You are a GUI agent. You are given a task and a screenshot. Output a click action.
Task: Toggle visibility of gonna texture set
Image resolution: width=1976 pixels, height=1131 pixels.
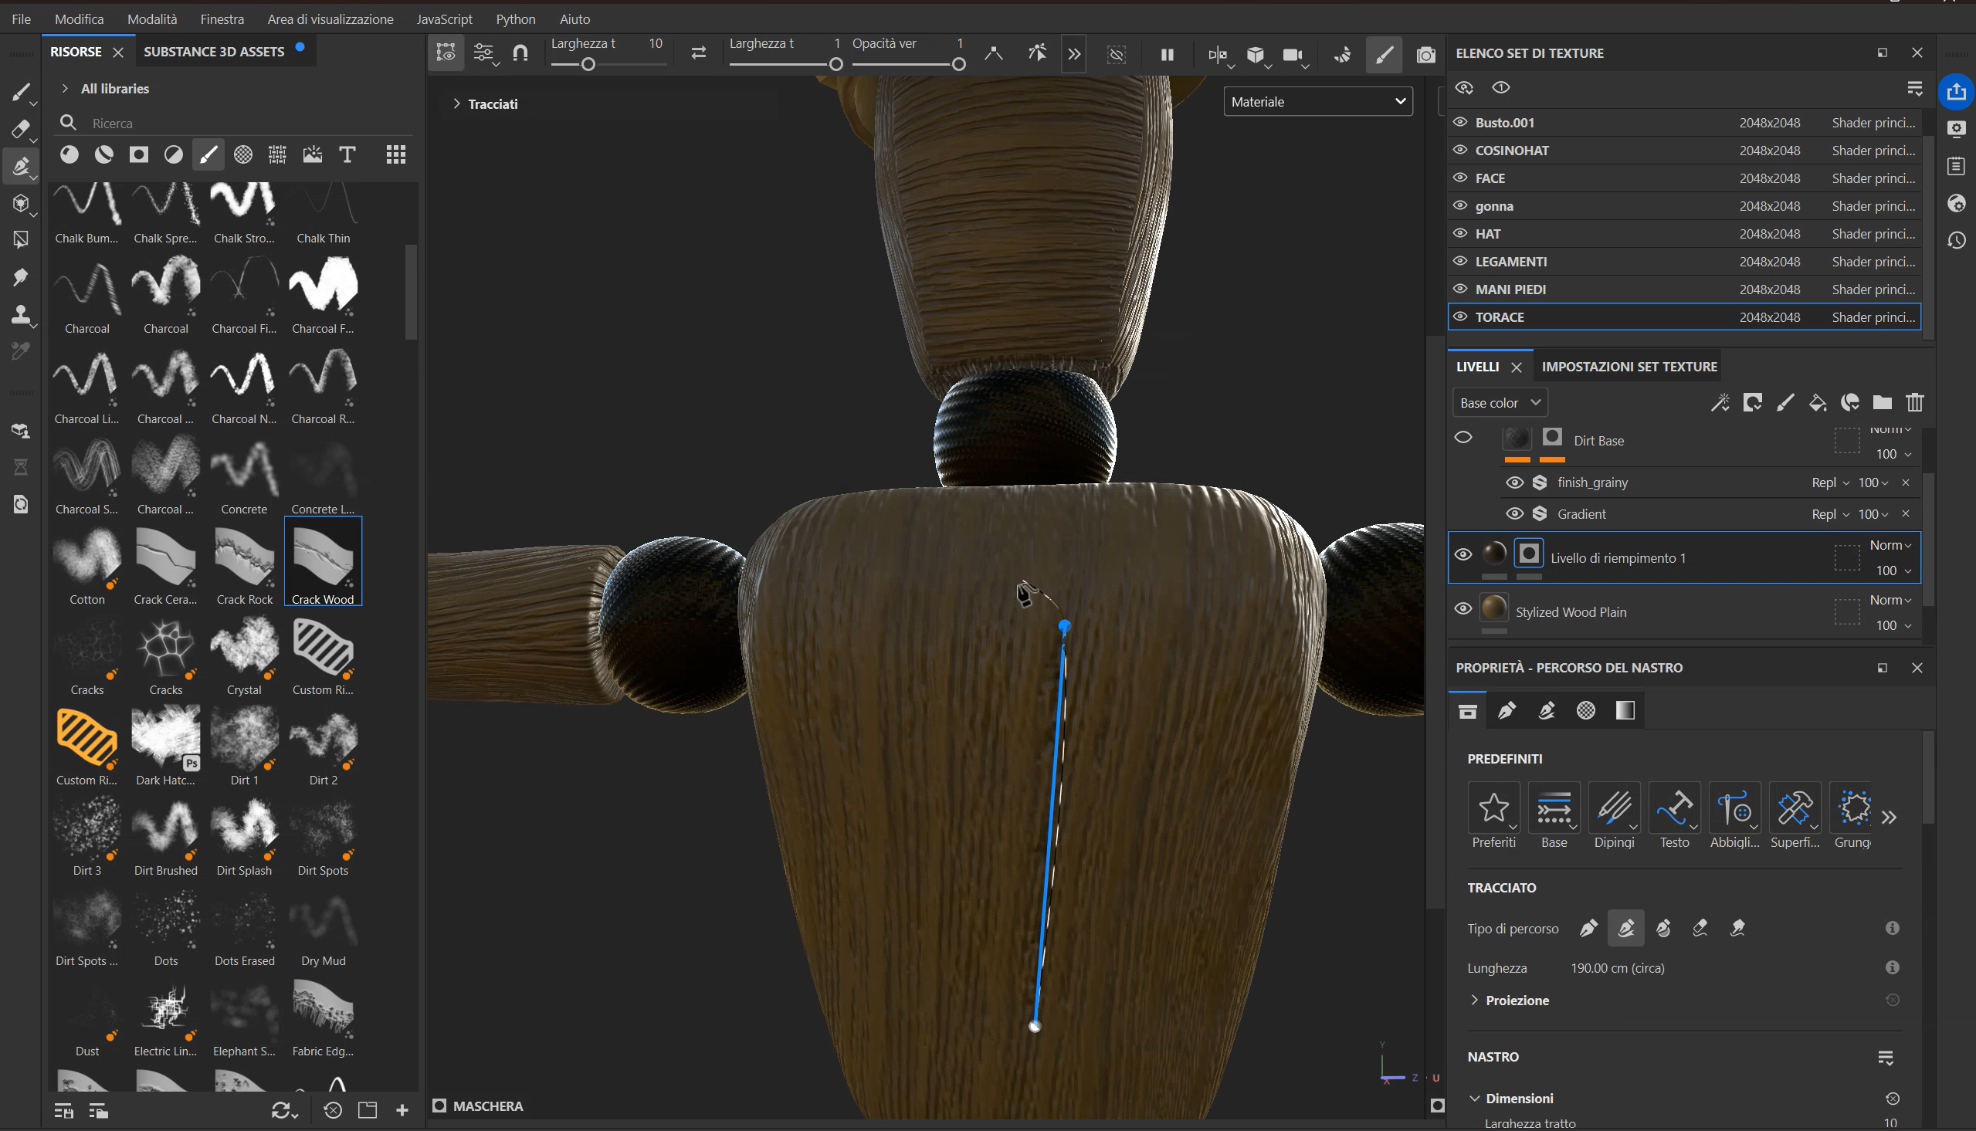(x=1460, y=206)
